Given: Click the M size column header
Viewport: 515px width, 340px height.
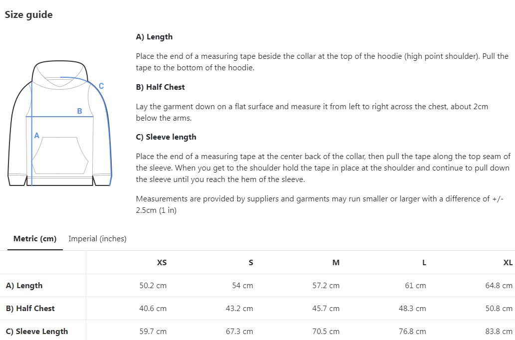Looking at the screenshot, I should pos(336,262).
